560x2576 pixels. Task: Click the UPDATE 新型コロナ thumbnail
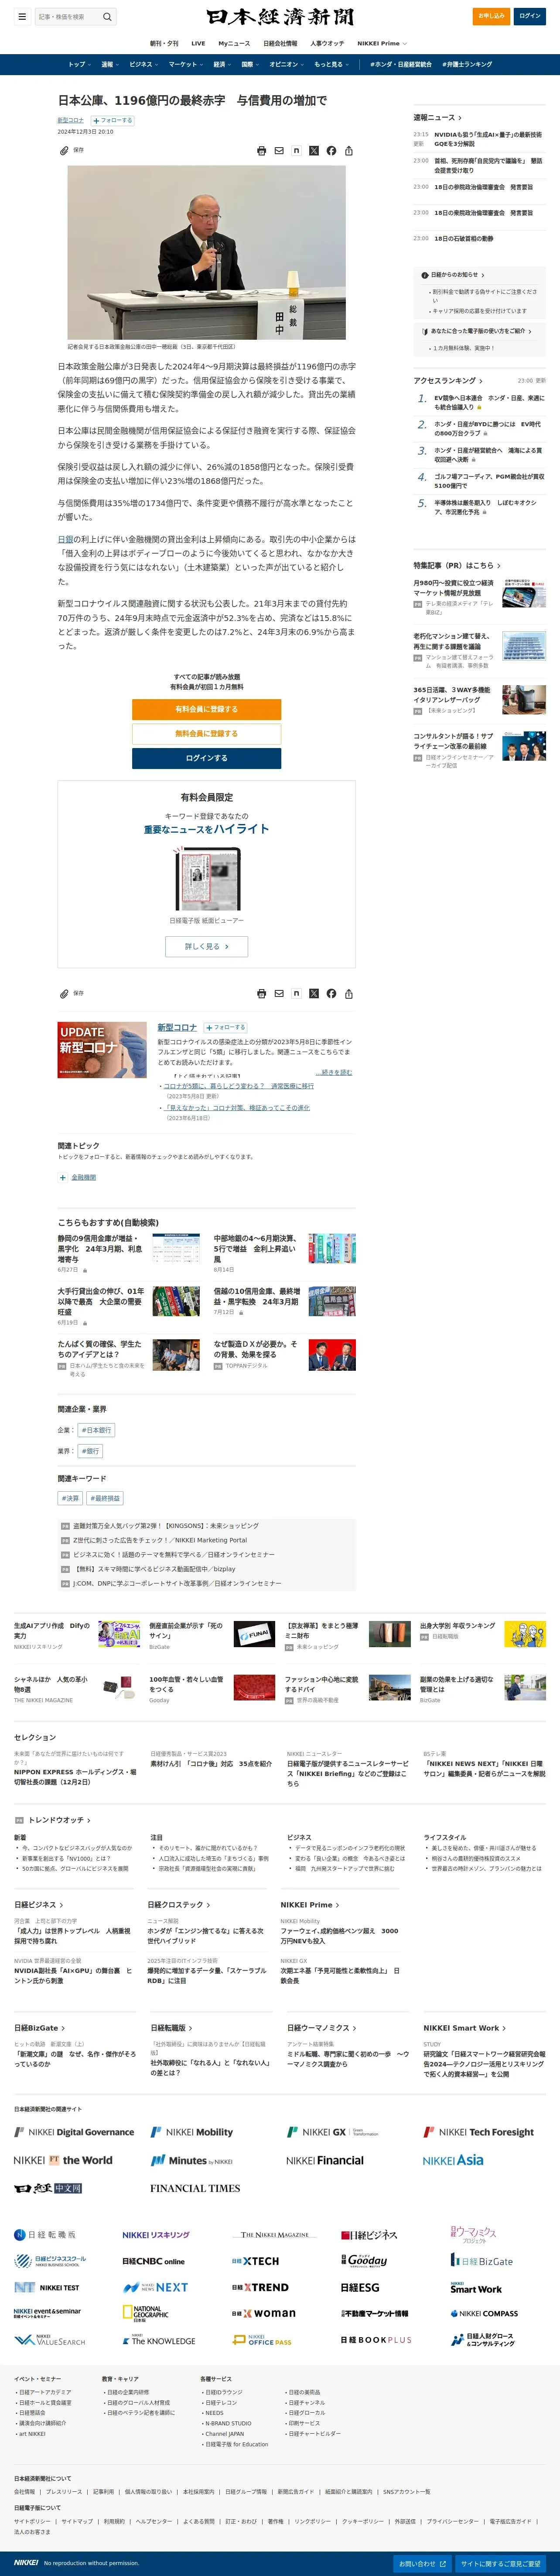(102, 1049)
